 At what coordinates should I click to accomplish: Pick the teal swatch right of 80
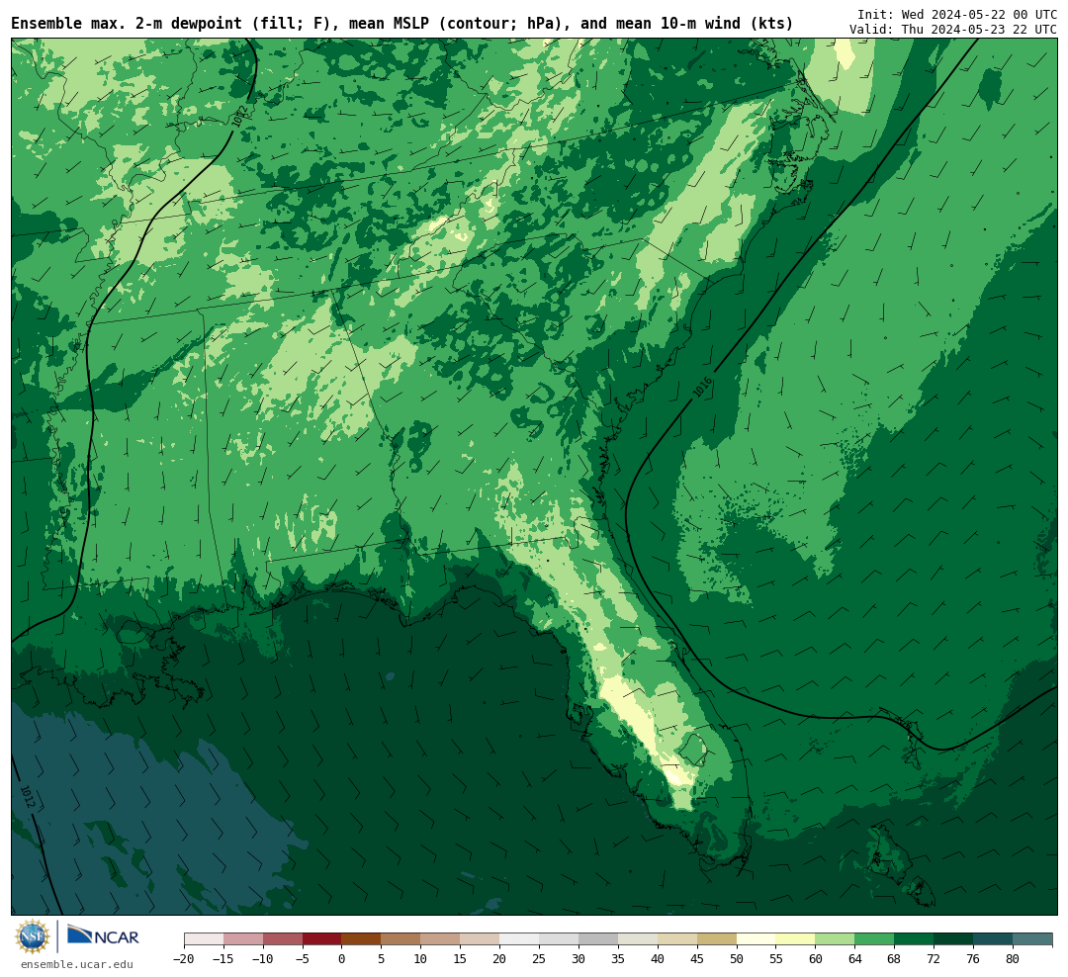coord(1032,939)
